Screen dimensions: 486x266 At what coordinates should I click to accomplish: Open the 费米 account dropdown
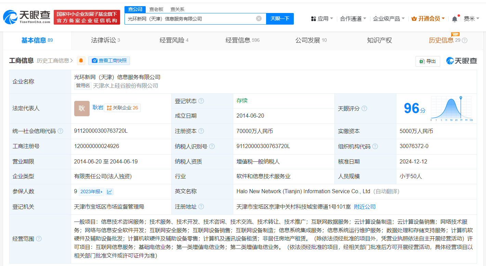pyautogui.click(x=471, y=18)
